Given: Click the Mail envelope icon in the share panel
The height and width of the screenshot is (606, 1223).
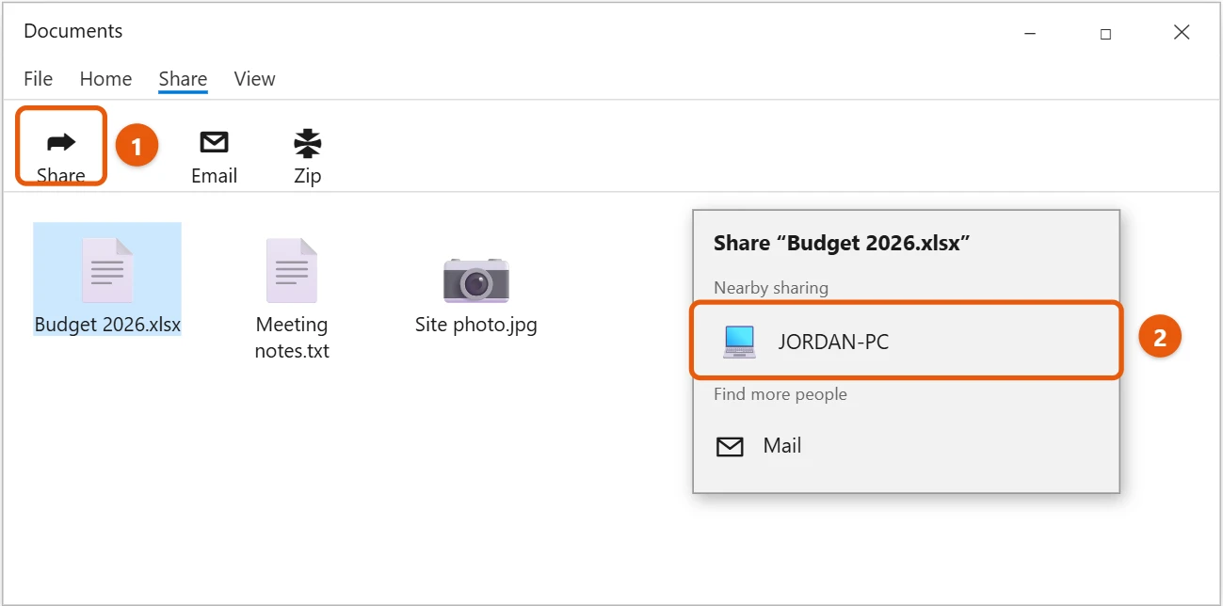Looking at the screenshot, I should coord(730,447).
